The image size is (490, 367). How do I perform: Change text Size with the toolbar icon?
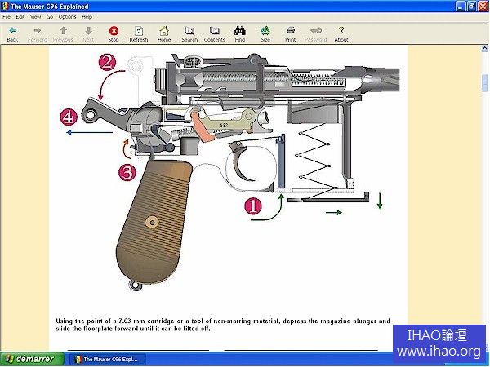pos(265,31)
